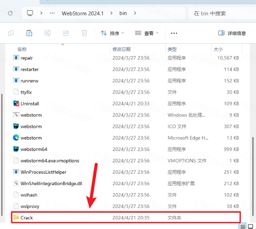Click the Copy toolbar icon
This screenshot has height=229, width=256.
click(x=11, y=33)
